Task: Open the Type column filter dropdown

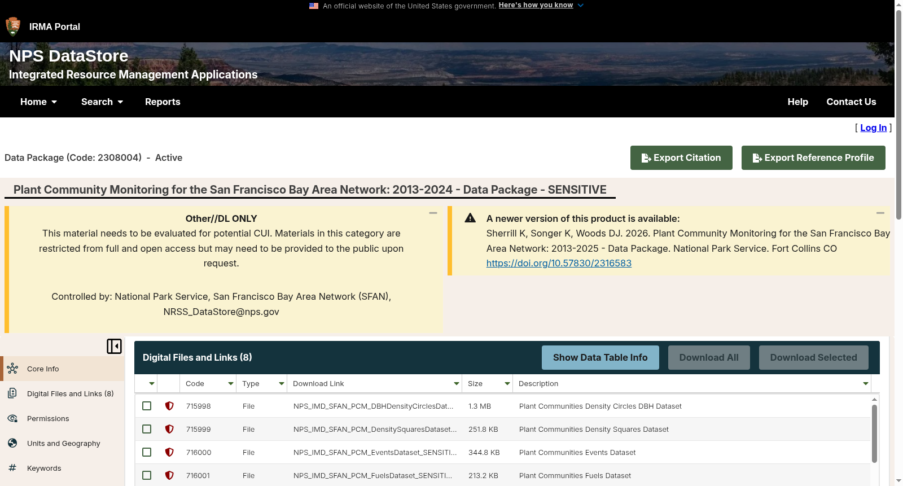Action: (x=282, y=384)
